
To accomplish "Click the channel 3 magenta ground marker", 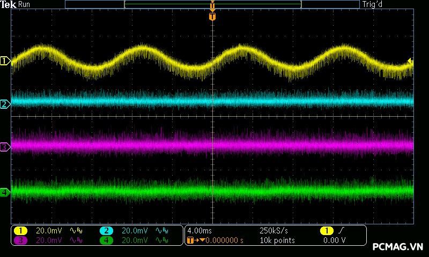I will point(5,147).
